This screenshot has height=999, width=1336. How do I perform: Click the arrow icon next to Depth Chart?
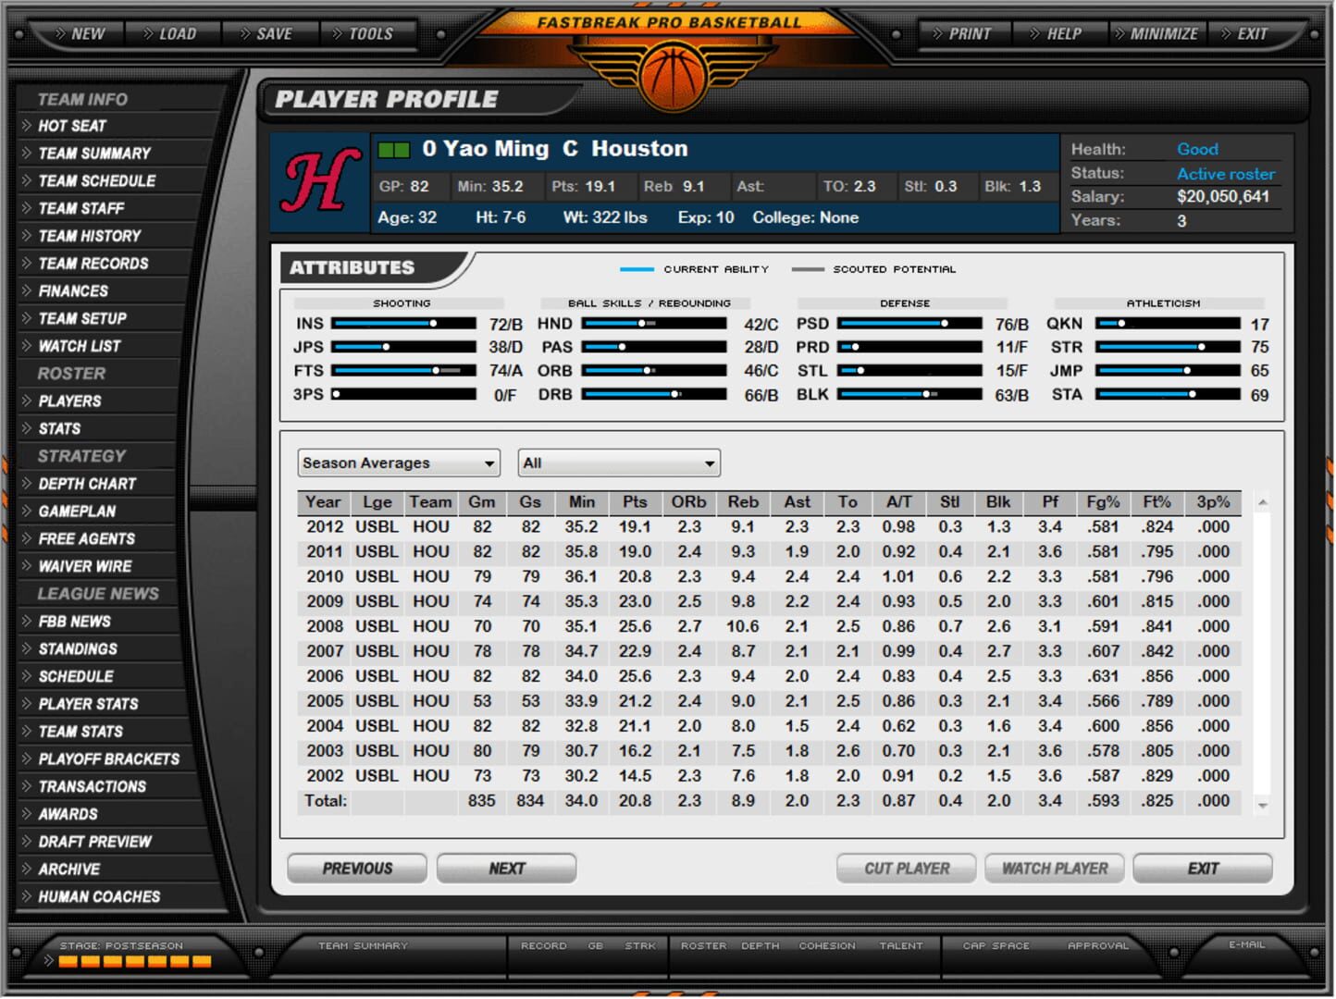click(27, 484)
